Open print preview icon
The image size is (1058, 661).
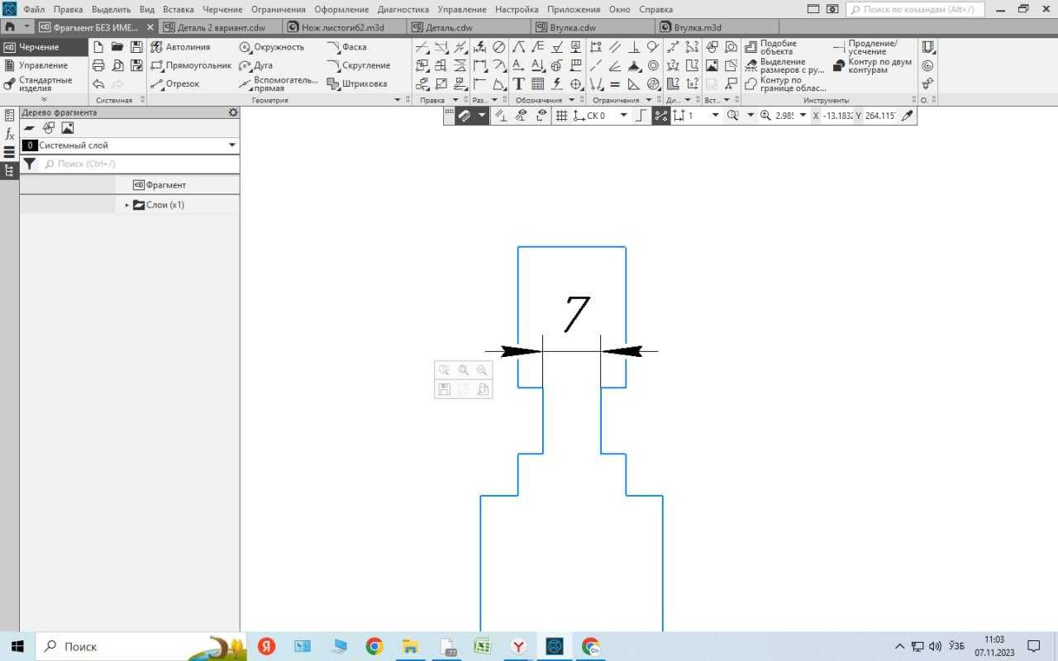pyautogui.click(x=117, y=65)
